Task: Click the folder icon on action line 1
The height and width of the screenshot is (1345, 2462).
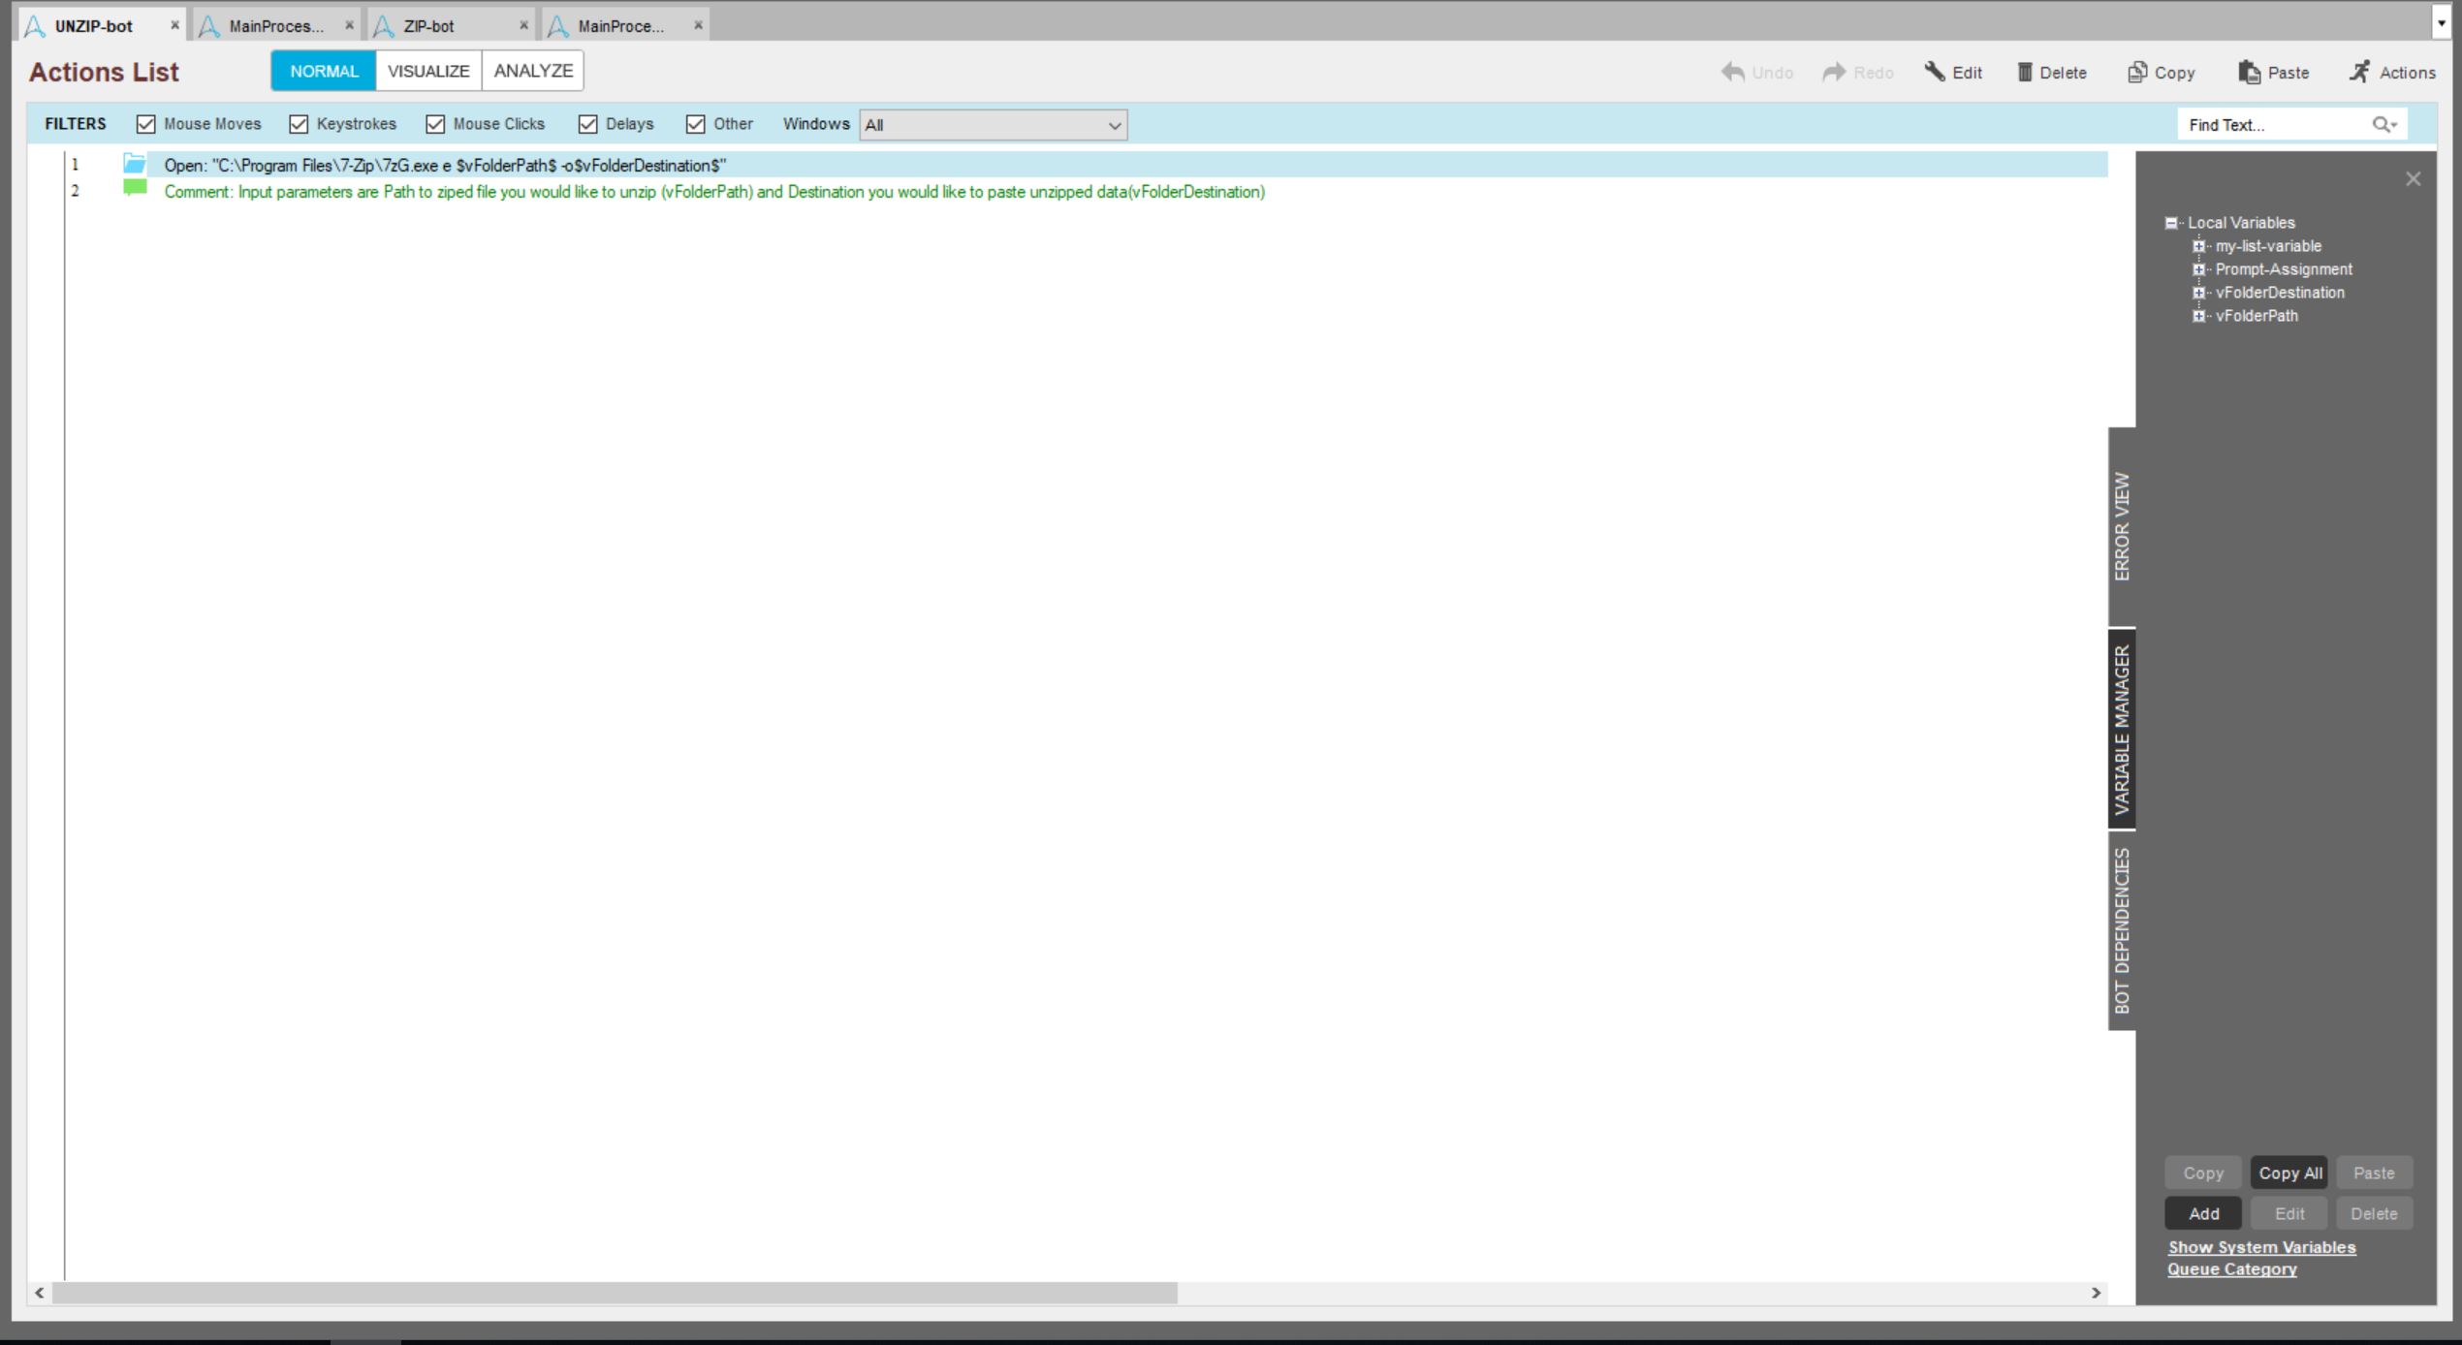Action: tap(135, 164)
